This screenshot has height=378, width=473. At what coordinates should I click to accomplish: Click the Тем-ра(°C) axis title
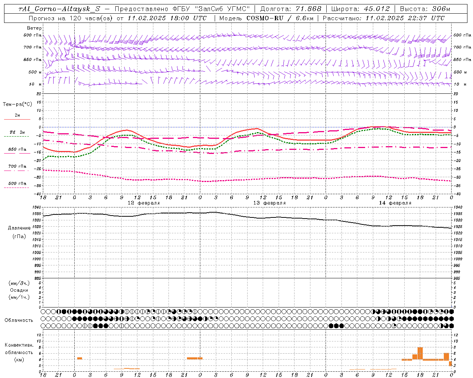pyautogui.click(x=17, y=104)
